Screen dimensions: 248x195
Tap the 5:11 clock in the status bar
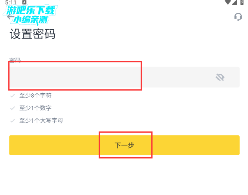(11, 2)
